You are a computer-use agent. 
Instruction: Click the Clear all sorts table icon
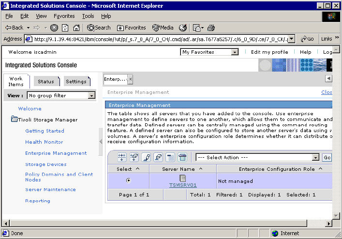pos(158,157)
